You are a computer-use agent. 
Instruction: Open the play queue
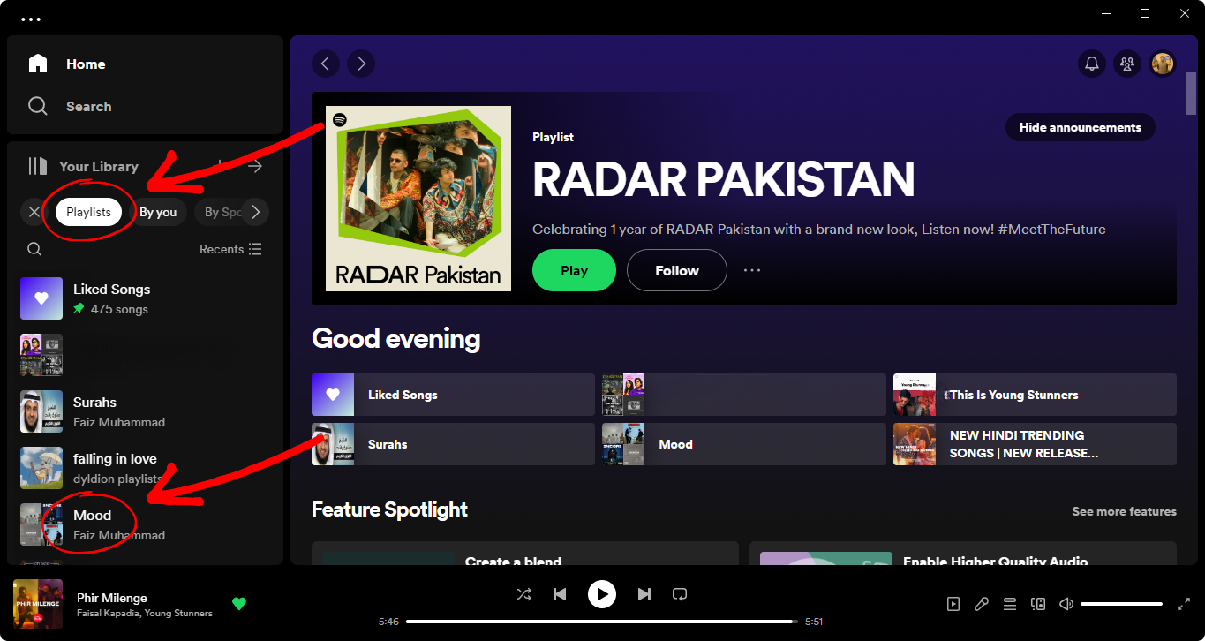(x=1010, y=604)
